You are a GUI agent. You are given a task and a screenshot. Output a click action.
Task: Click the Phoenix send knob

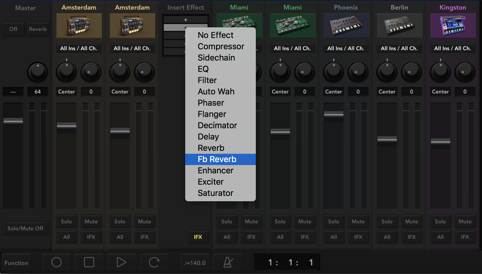point(358,72)
